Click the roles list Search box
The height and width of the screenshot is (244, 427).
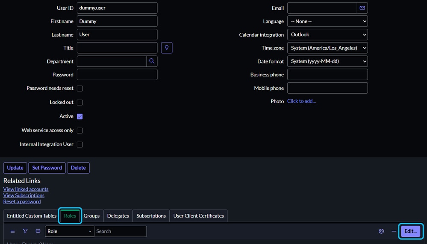click(x=121, y=231)
